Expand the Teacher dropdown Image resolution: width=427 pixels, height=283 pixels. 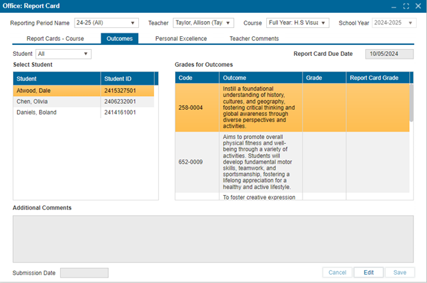pos(203,23)
